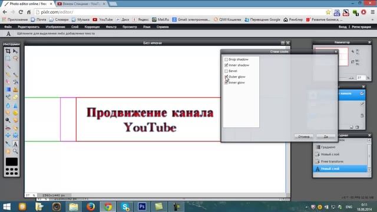This screenshot has height=212, width=377.
Task: Select the Drawing shapes tool
Action: pos(15,97)
